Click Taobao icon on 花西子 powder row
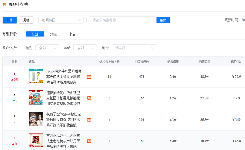The width and height of the screenshot is (245, 150). 89,120
